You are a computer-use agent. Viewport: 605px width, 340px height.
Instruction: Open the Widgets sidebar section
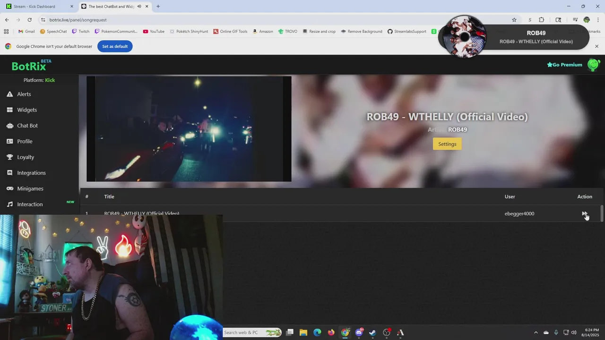click(26, 110)
